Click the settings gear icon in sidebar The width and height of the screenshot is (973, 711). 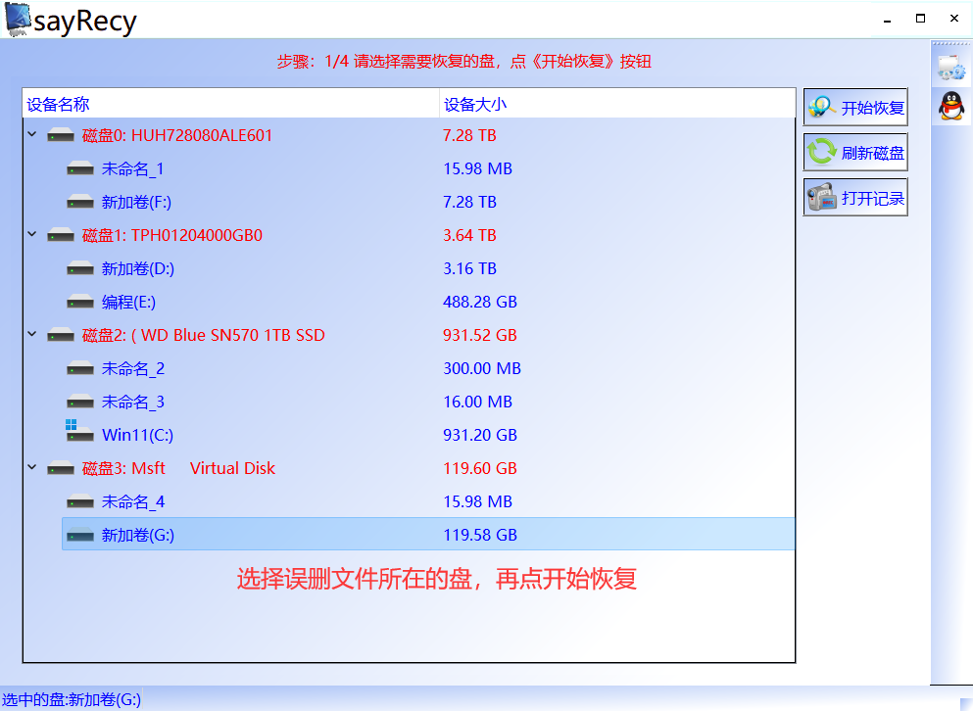pos(950,67)
